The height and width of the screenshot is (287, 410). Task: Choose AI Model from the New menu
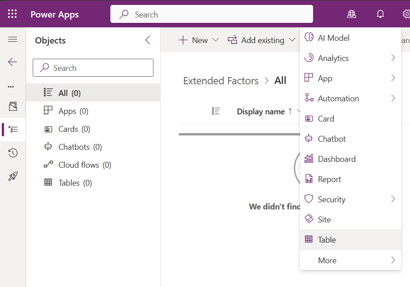coord(350,38)
